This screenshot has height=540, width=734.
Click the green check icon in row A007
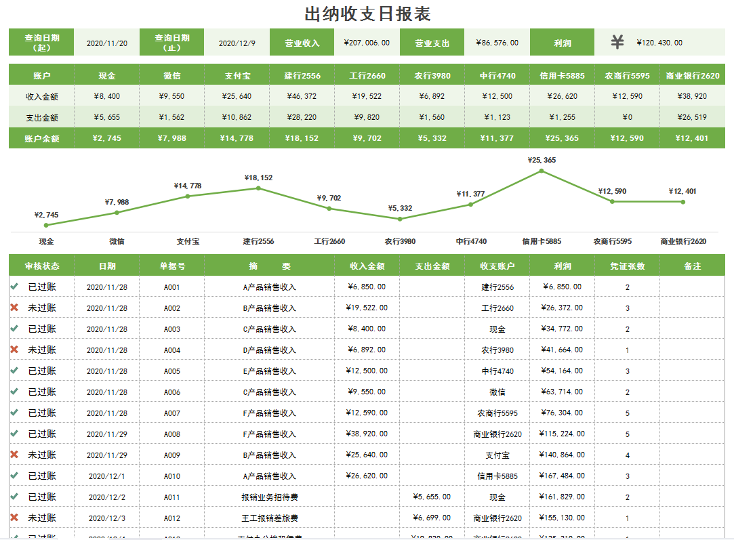coord(14,413)
